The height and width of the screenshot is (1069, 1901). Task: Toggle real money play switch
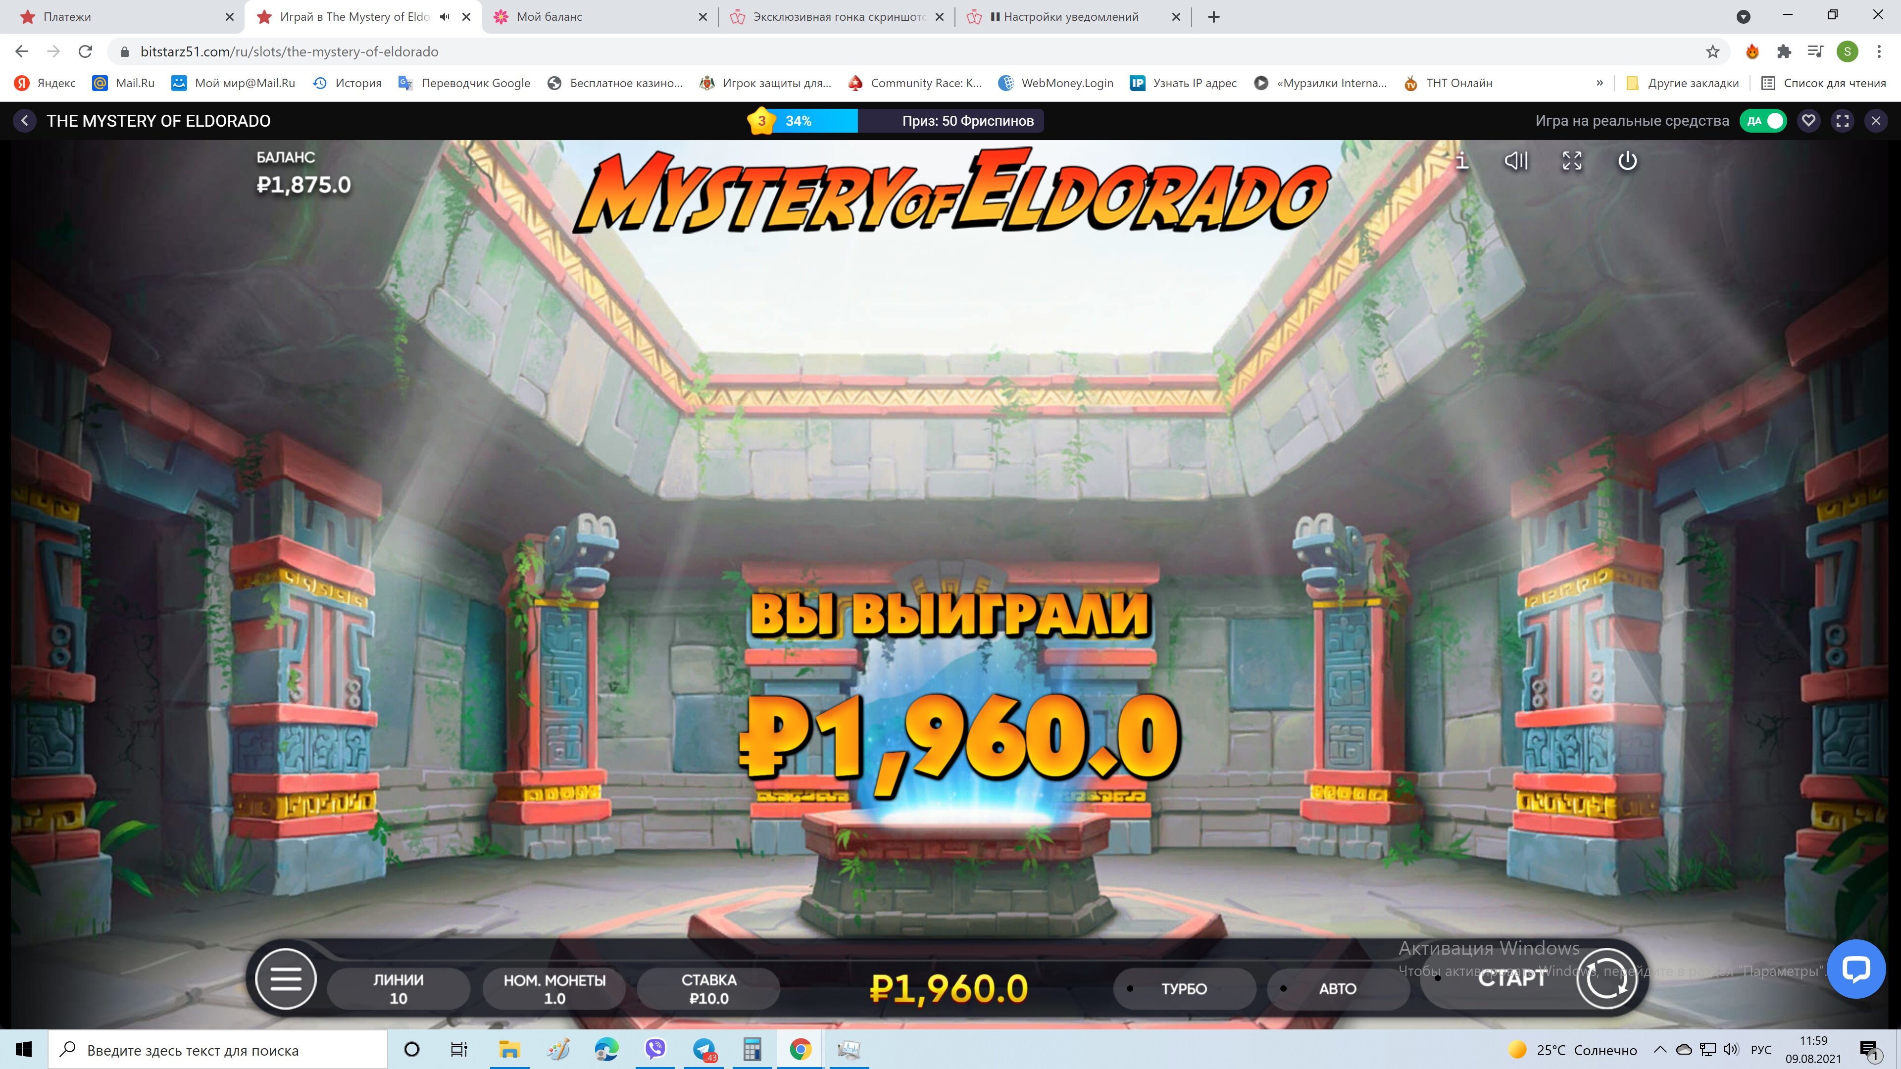[x=1764, y=121]
